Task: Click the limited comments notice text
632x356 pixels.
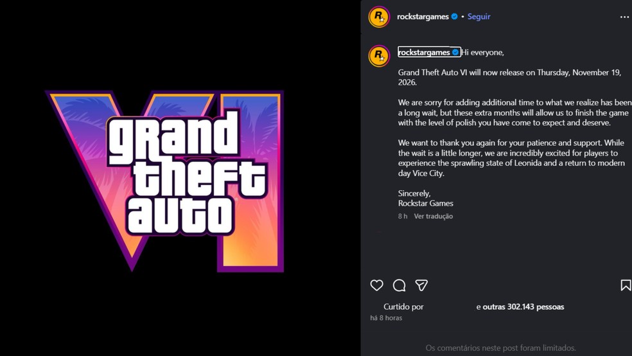Action: pyautogui.click(x=500, y=348)
